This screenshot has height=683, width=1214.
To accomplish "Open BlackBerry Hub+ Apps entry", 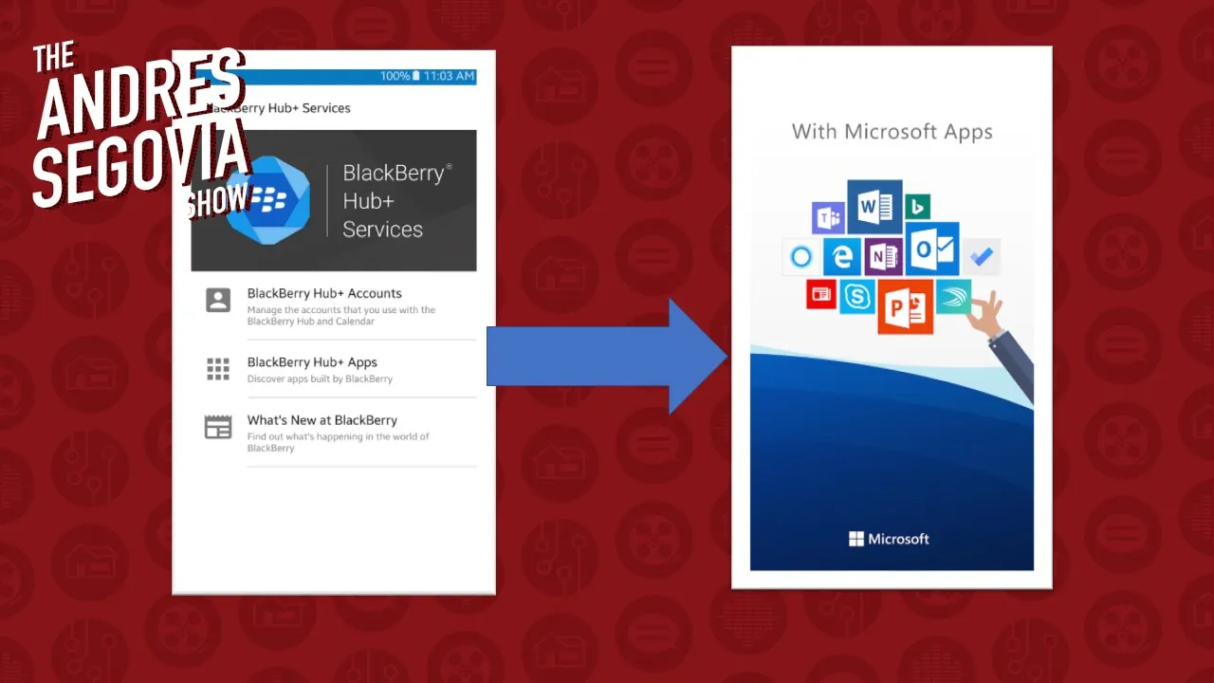I will (334, 369).
